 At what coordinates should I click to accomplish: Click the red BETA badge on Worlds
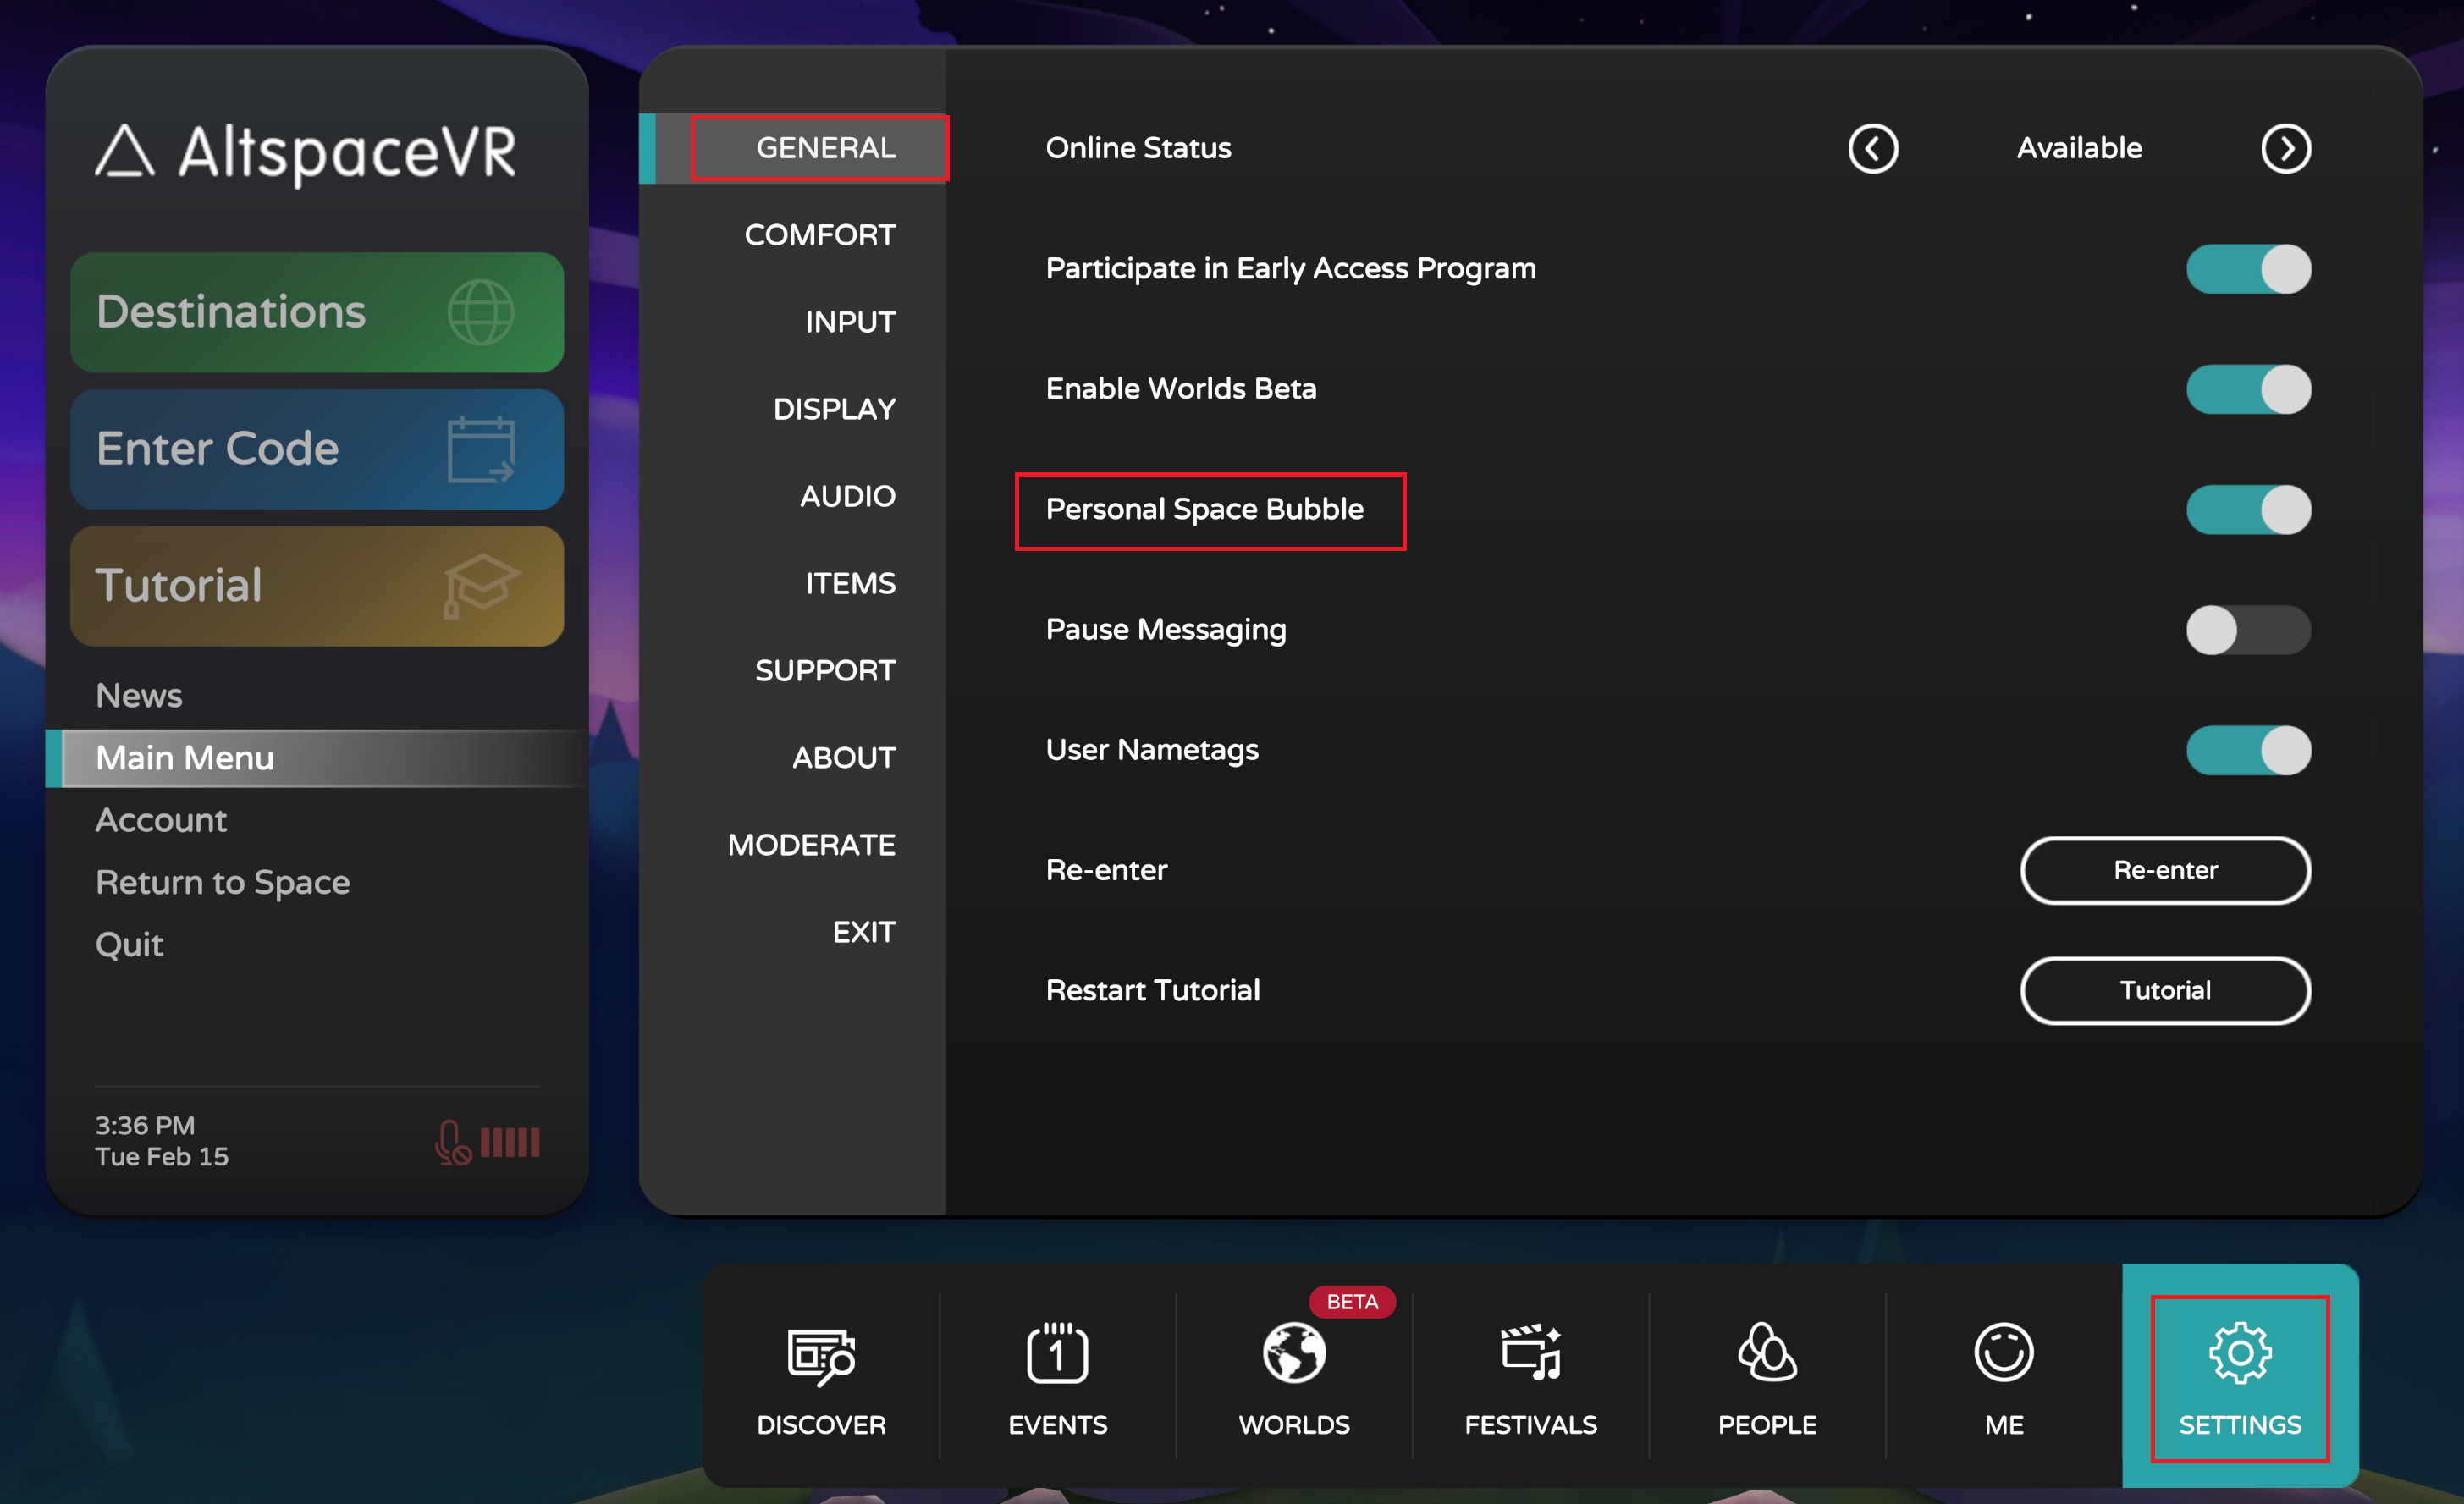coord(1352,1301)
